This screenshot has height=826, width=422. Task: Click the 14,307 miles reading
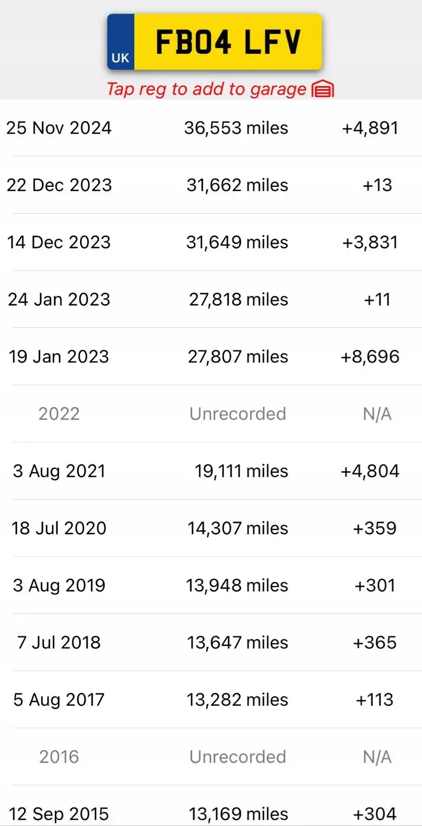pyautogui.click(x=237, y=528)
